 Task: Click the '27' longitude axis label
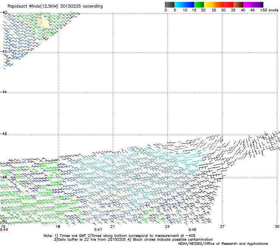point(222,227)
